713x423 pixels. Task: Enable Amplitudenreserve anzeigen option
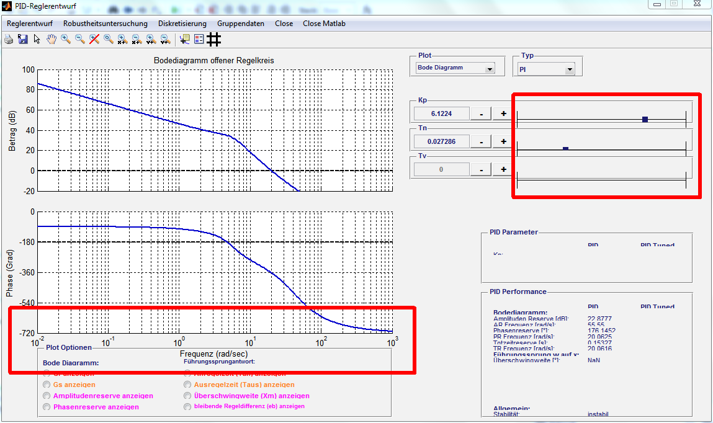(x=47, y=396)
